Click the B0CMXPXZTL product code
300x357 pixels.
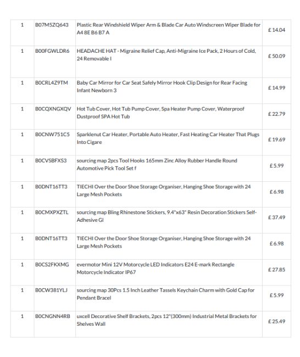(x=52, y=212)
